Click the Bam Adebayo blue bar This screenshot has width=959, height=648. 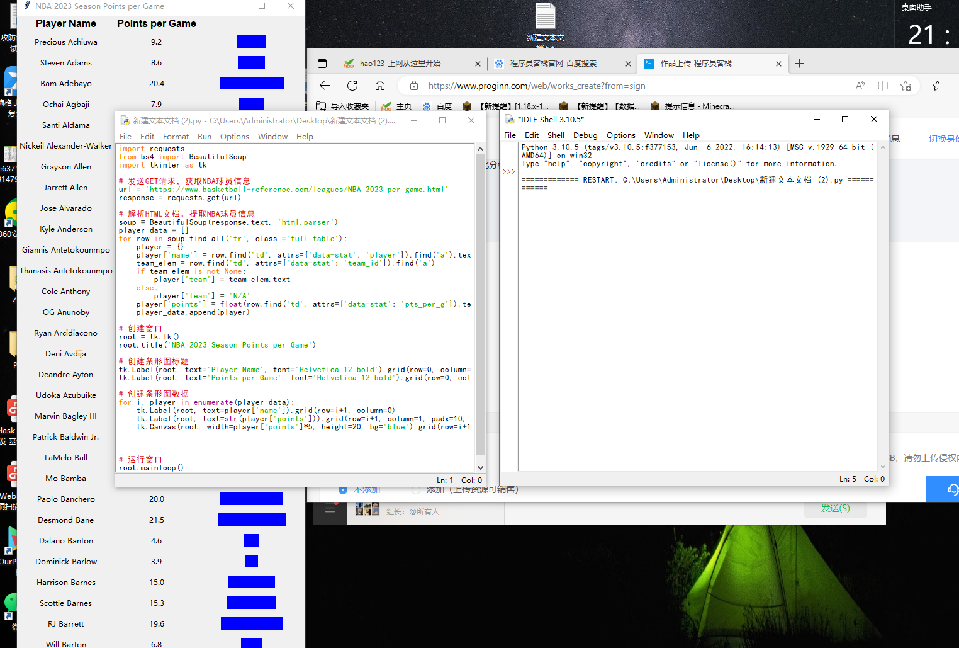252,83
